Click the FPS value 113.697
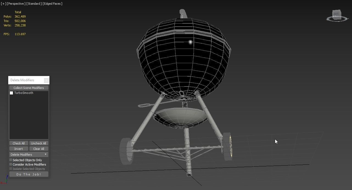 point(20,34)
